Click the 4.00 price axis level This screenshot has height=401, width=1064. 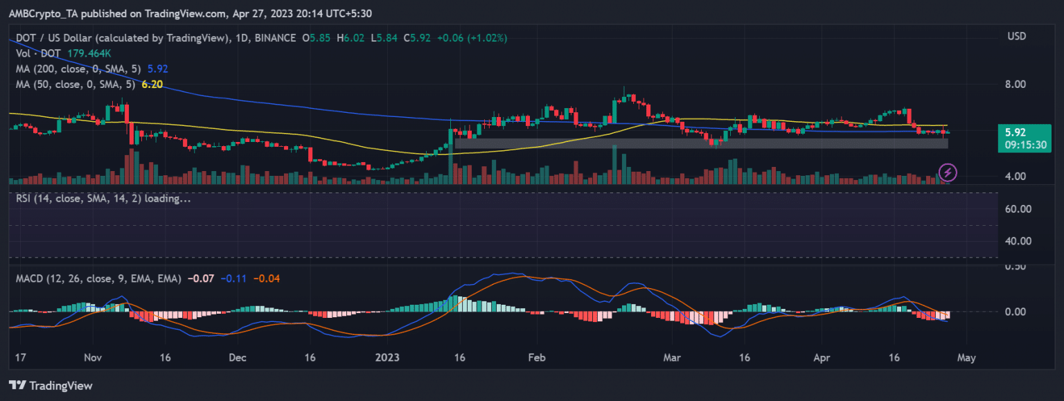[1015, 176]
